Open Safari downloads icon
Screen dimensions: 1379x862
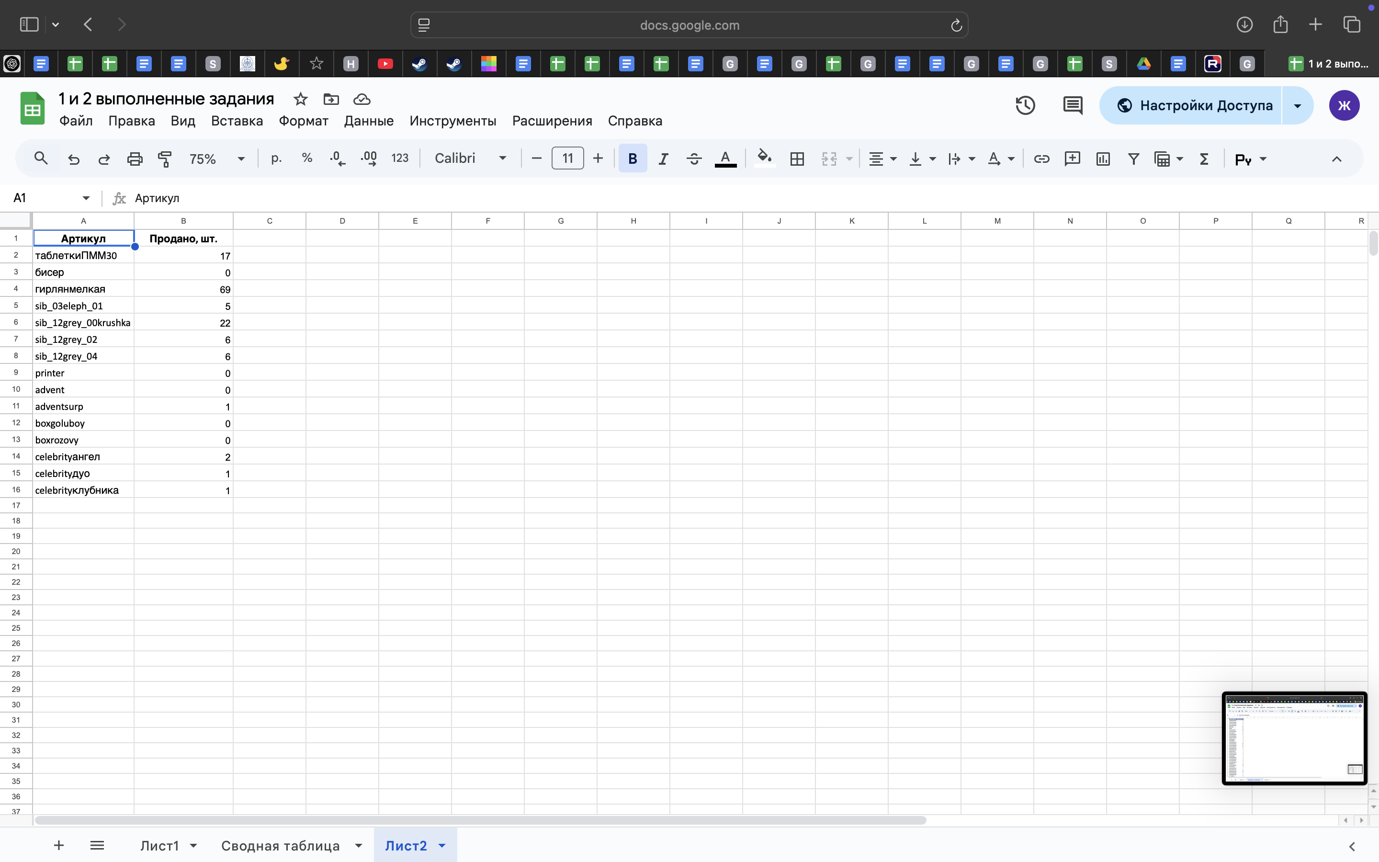click(x=1244, y=24)
